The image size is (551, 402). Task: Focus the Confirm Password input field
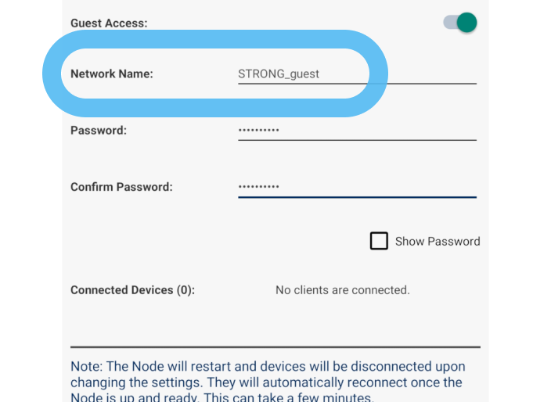point(357,187)
